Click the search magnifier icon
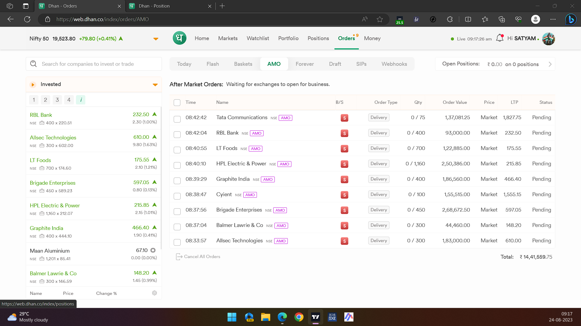The image size is (581, 326). [34, 64]
